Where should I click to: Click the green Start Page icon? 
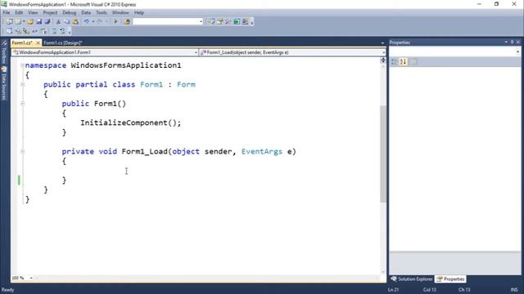click(x=237, y=22)
